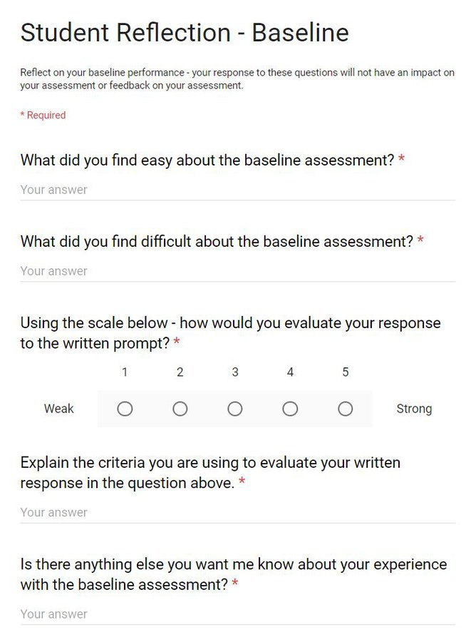Select rating 1 on the written prompt scale

point(125,409)
